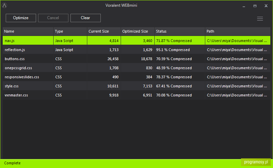Click optimized size 384 cell
This screenshot has height=168, width=273.
coord(138,77)
